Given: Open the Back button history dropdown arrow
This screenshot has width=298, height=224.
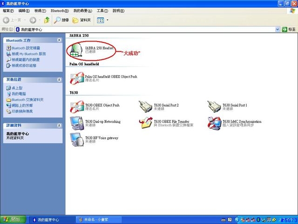Looking at the screenshot, I should coord(25,20).
